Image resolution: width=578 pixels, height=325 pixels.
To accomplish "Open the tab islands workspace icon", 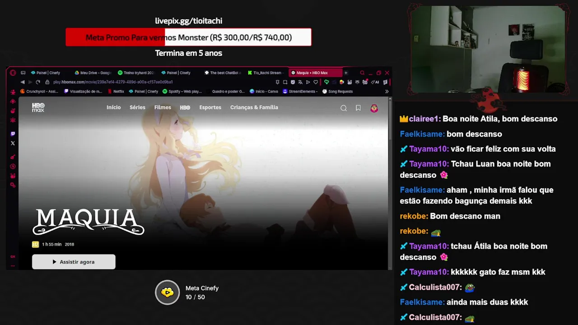I will pyautogui.click(x=23, y=73).
